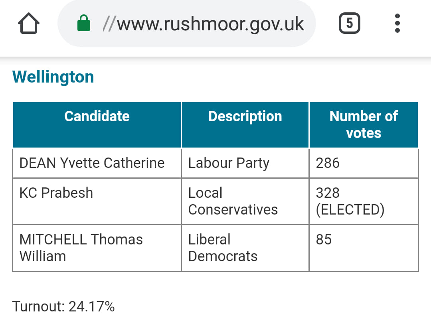Click the Wellington ward heading
The image size is (431, 323).
pos(53,77)
